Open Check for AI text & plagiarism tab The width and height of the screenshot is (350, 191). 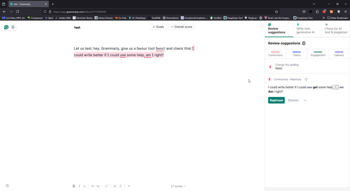click(336, 29)
